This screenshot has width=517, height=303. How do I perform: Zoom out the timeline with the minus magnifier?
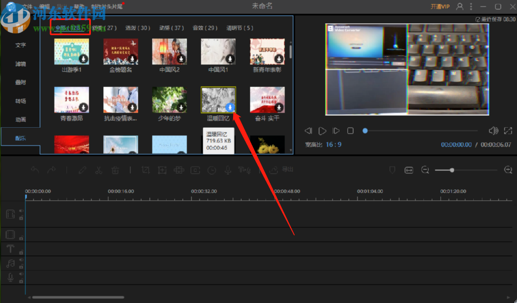pos(425,170)
